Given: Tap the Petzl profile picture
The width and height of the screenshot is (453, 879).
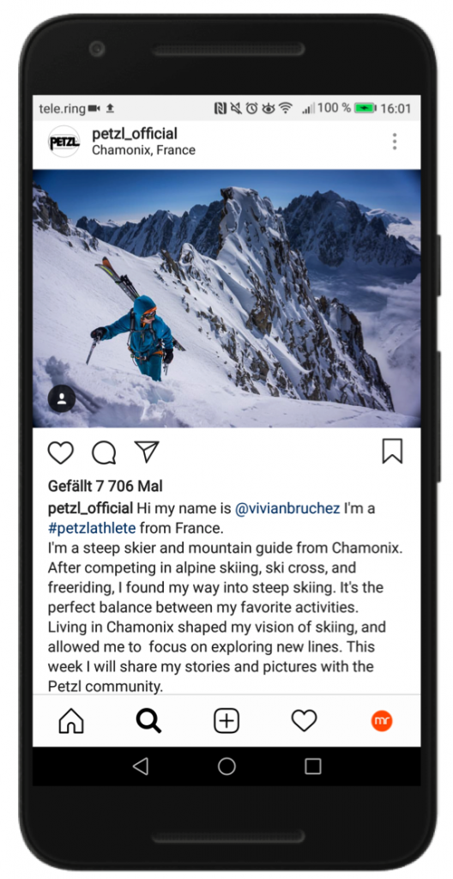Looking at the screenshot, I should pyautogui.click(x=63, y=142).
